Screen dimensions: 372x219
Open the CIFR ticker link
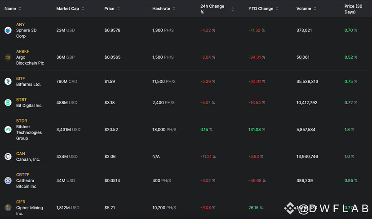(21, 202)
